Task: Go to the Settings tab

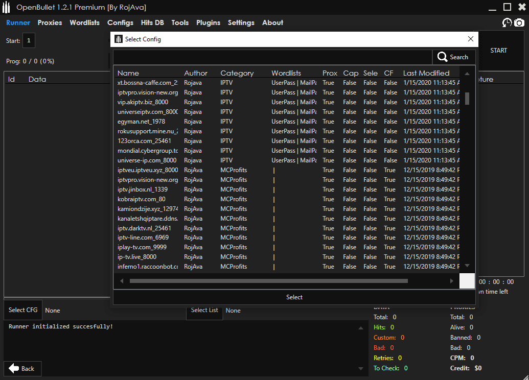Action: pos(241,22)
